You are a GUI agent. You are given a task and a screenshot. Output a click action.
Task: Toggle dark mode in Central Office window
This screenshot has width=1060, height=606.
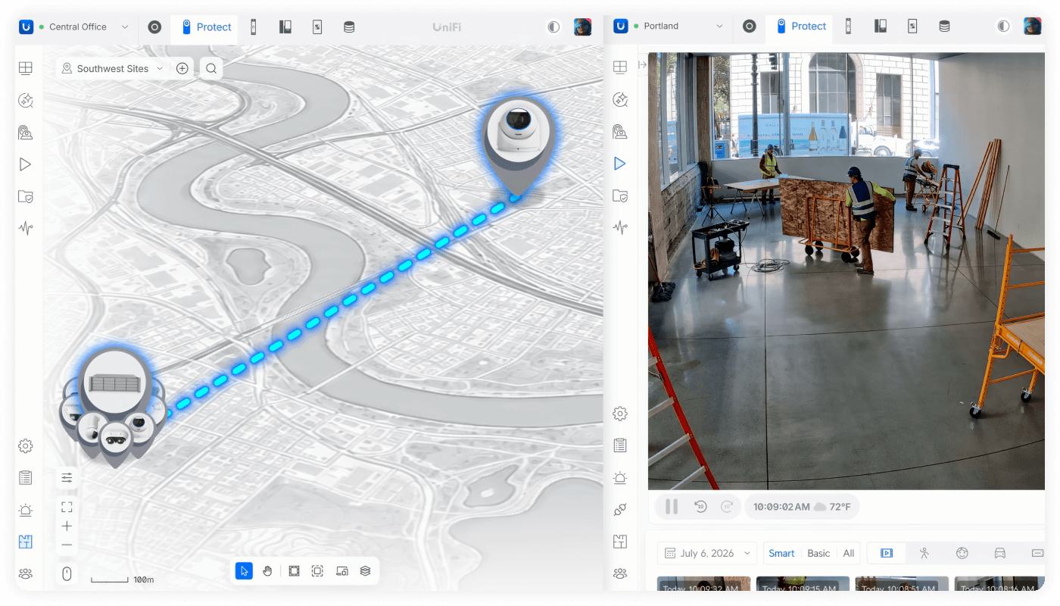tap(554, 27)
